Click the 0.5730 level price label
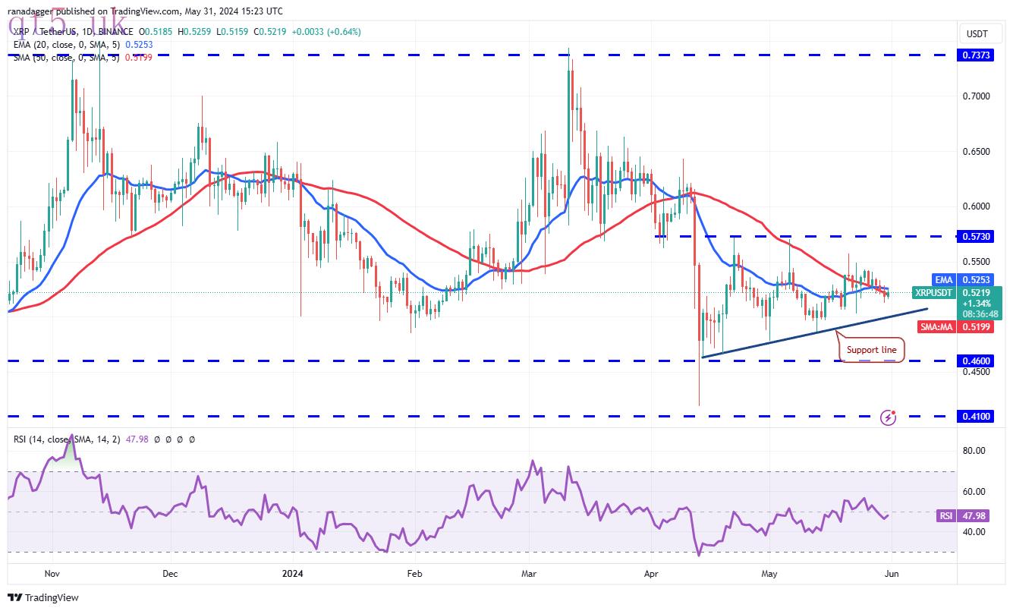The height and width of the screenshot is (611, 1013). (976, 237)
